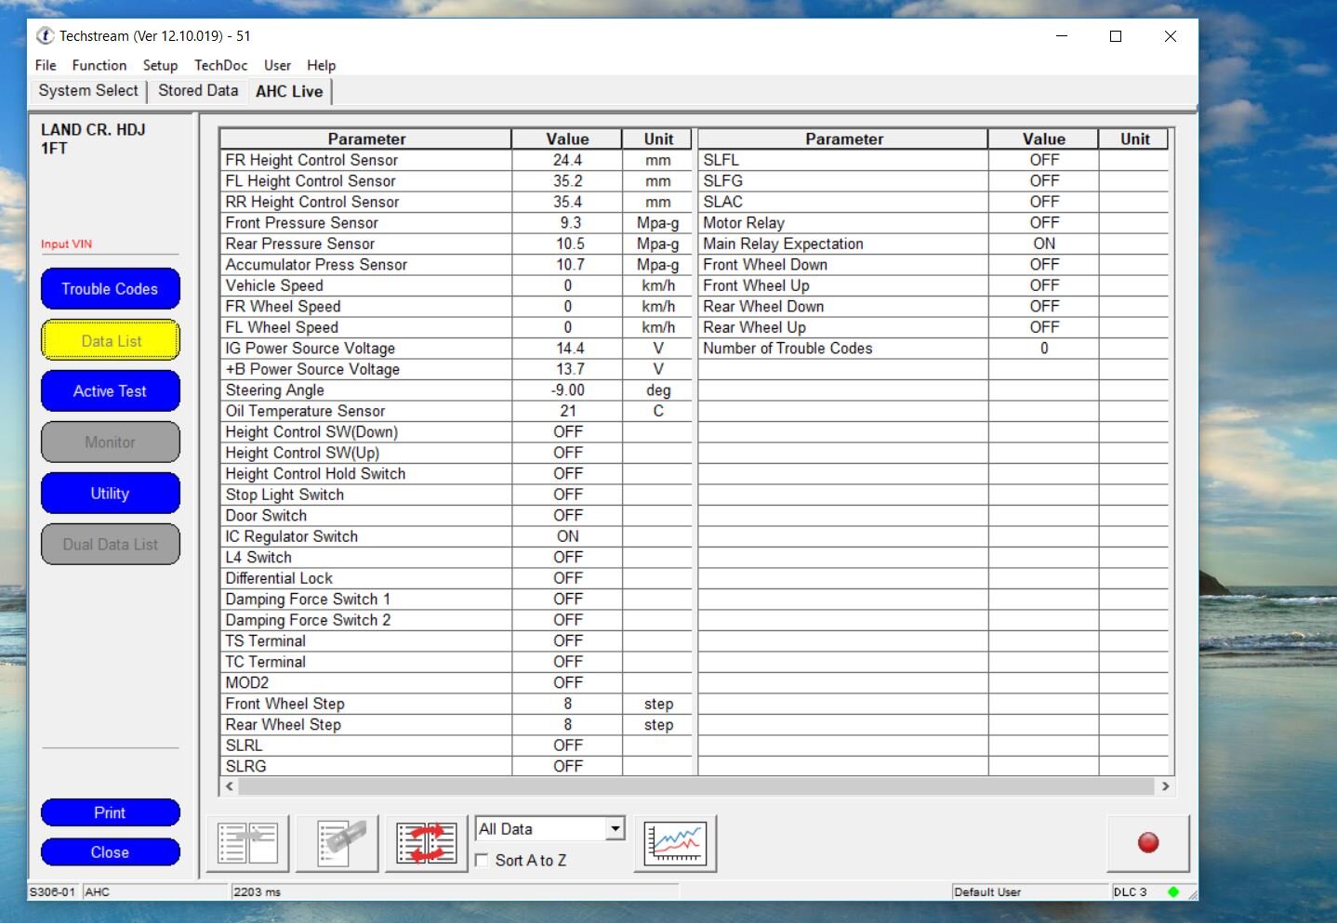1337x923 pixels.
Task: Select FR Height Control Sensor row
Action: [456, 160]
